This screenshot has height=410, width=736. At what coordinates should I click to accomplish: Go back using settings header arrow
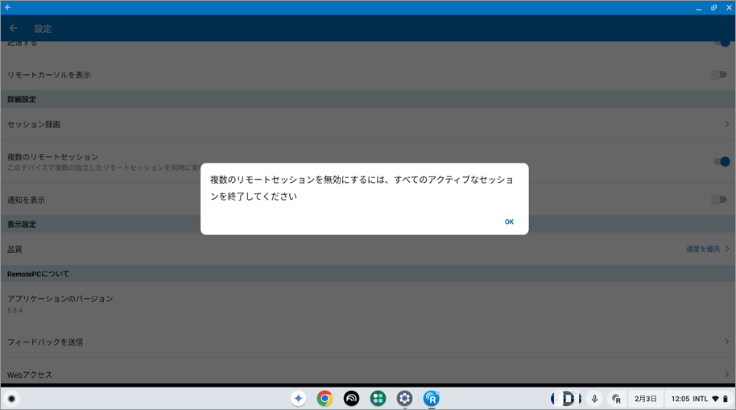[x=13, y=28]
